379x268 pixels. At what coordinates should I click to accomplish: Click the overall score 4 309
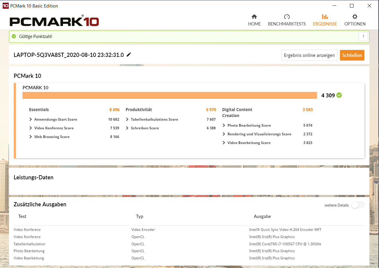328,96
